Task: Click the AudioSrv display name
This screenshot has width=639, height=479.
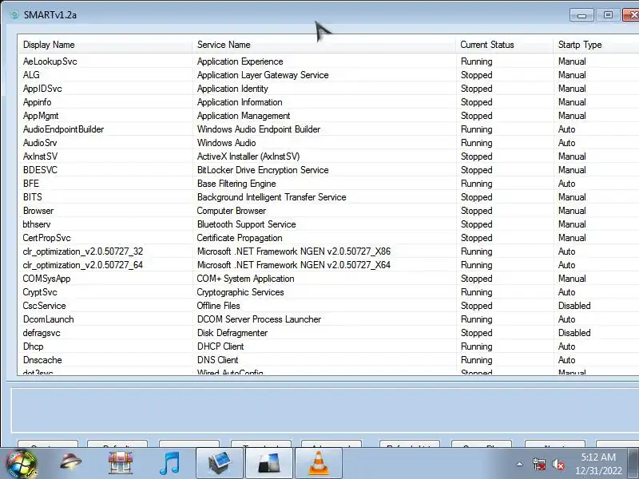Action: click(40, 143)
